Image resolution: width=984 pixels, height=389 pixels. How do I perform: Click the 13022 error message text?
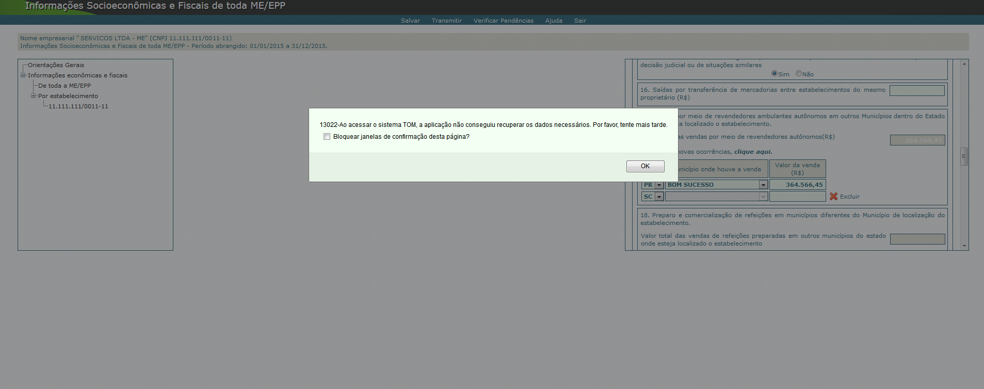pyautogui.click(x=493, y=125)
